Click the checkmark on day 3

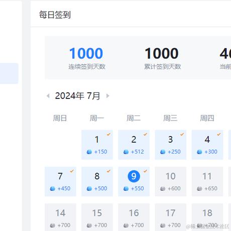182,134
